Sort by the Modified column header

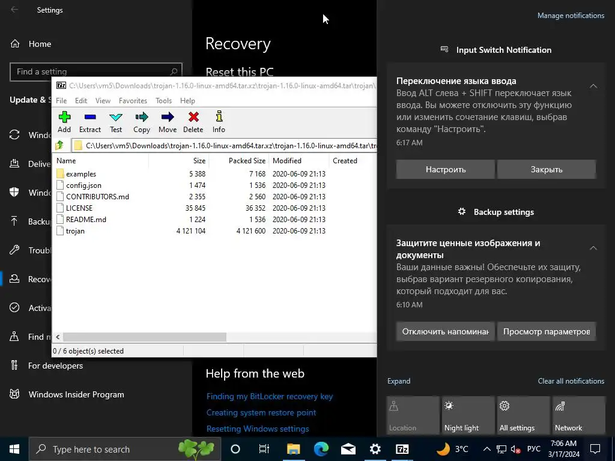point(299,161)
